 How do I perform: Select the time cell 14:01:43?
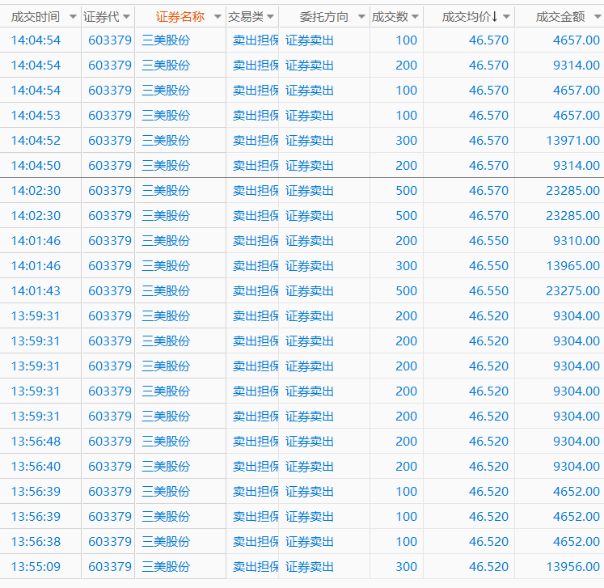(x=36, y=290)
